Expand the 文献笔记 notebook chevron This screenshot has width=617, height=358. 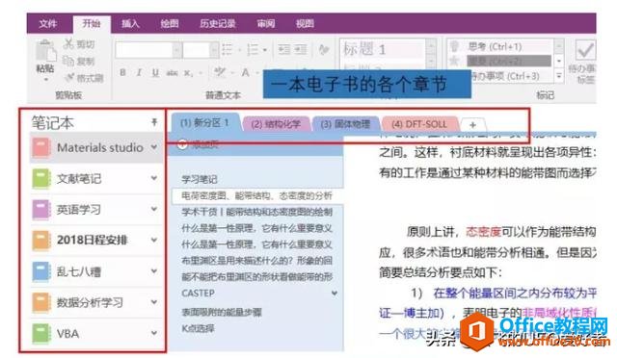tap(154, 178)
